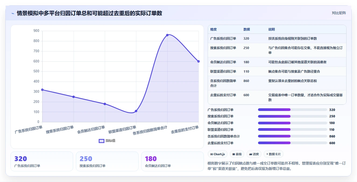Click table cell 各系统归因数简单合计

223,83
